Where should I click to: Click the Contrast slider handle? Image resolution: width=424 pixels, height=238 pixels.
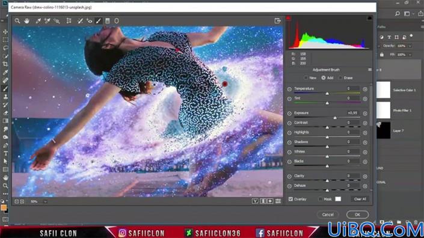coord(327,127)
